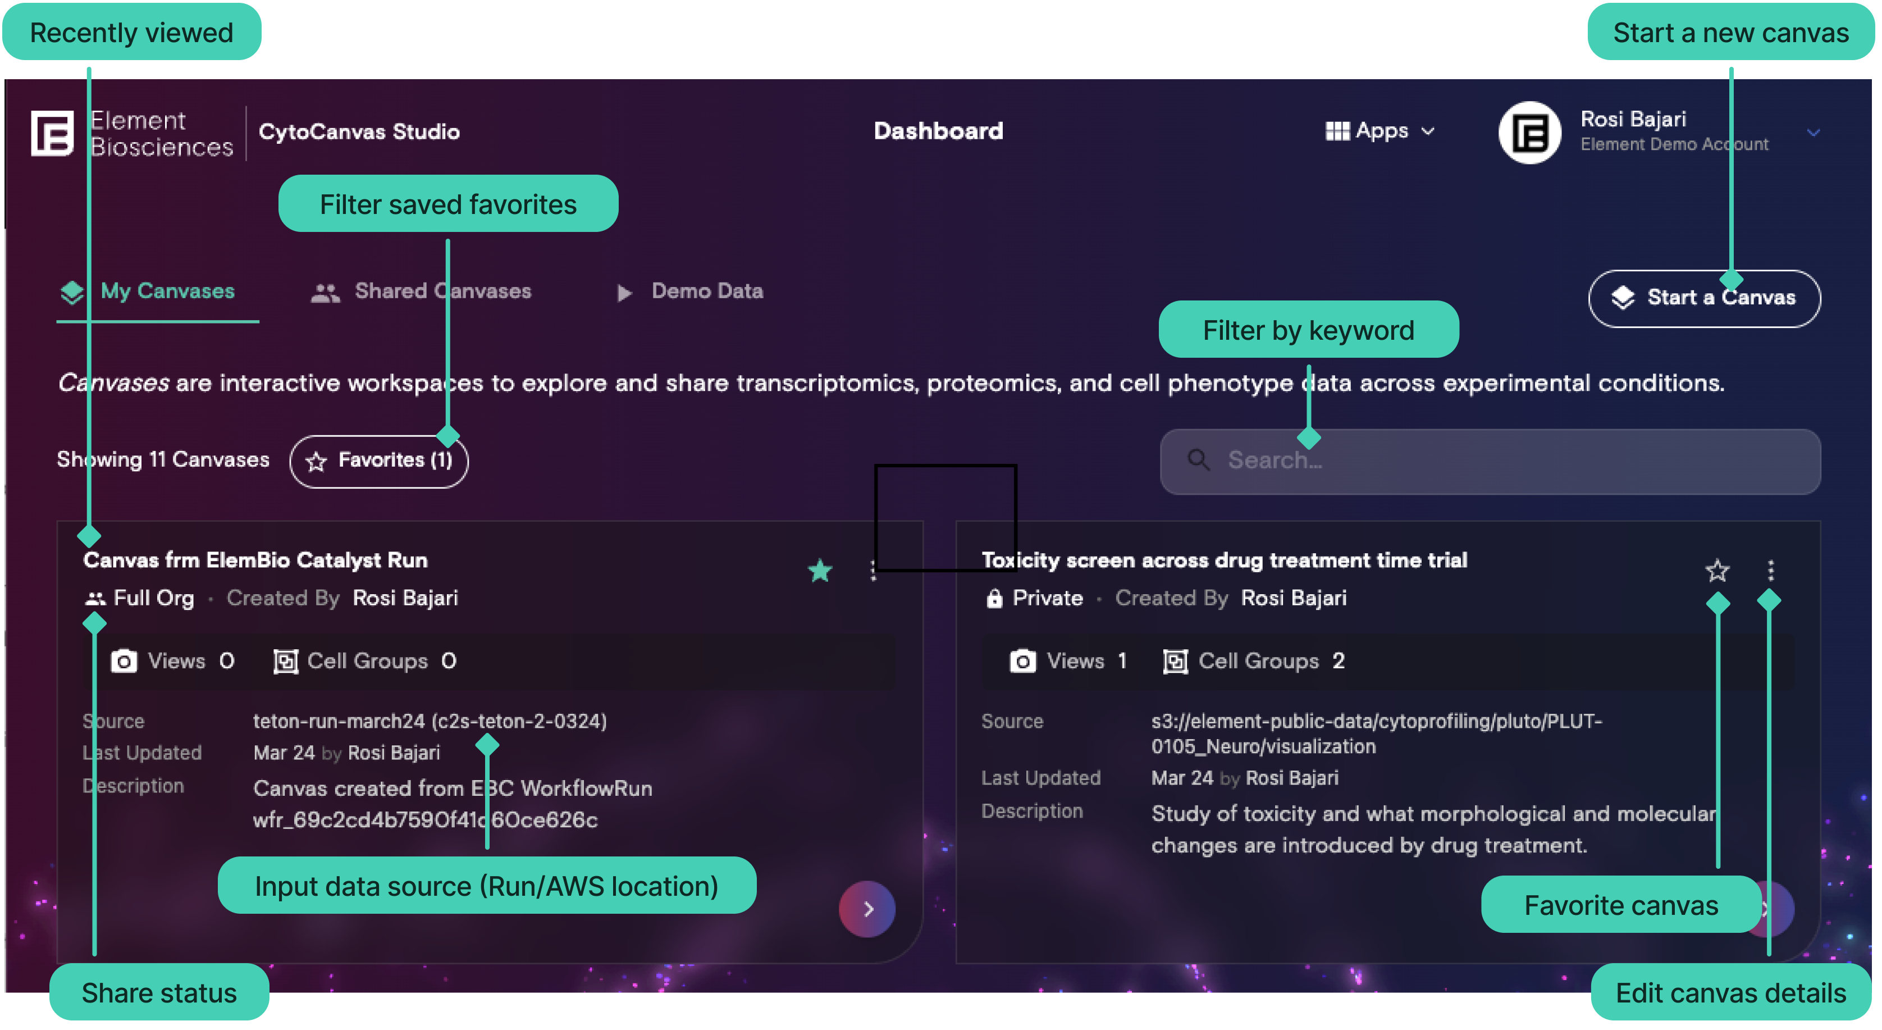Click the Rosi Bajari profile avatar

click(x=1529, y=133)
